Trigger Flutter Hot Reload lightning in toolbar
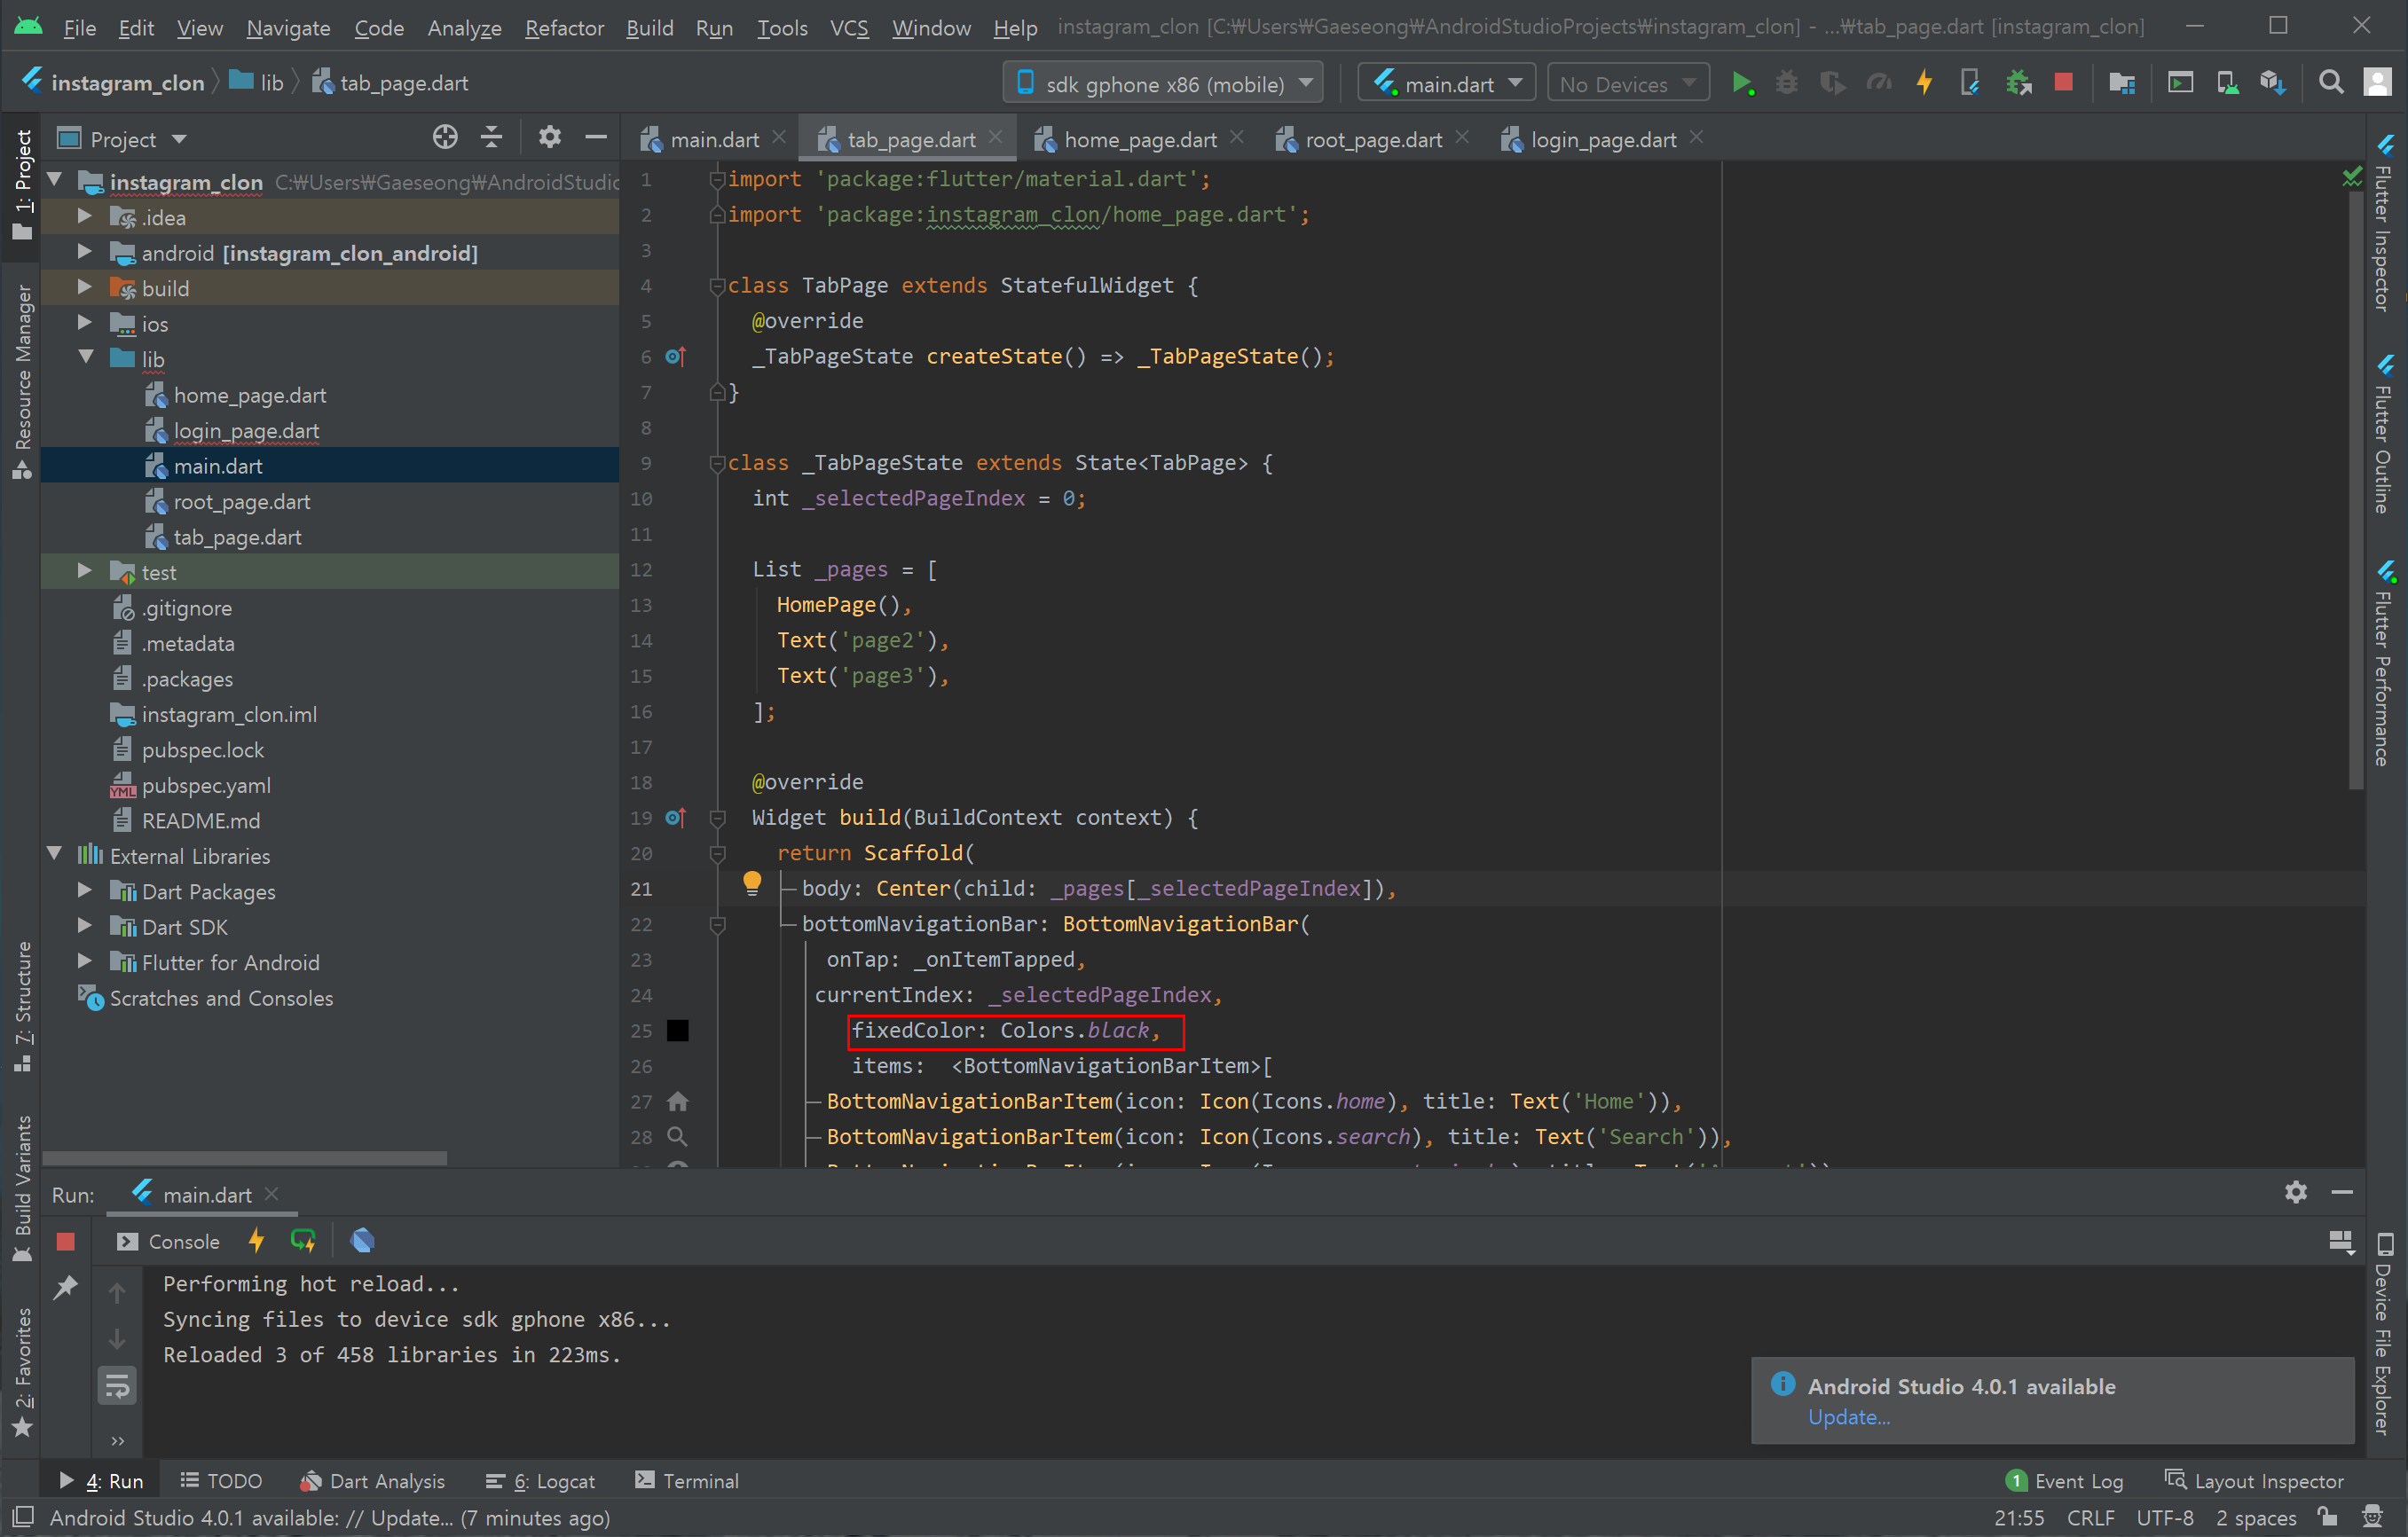The width and height of the screenshot is (2408, 1537). pyautogui.click(x=1924, y=83)
